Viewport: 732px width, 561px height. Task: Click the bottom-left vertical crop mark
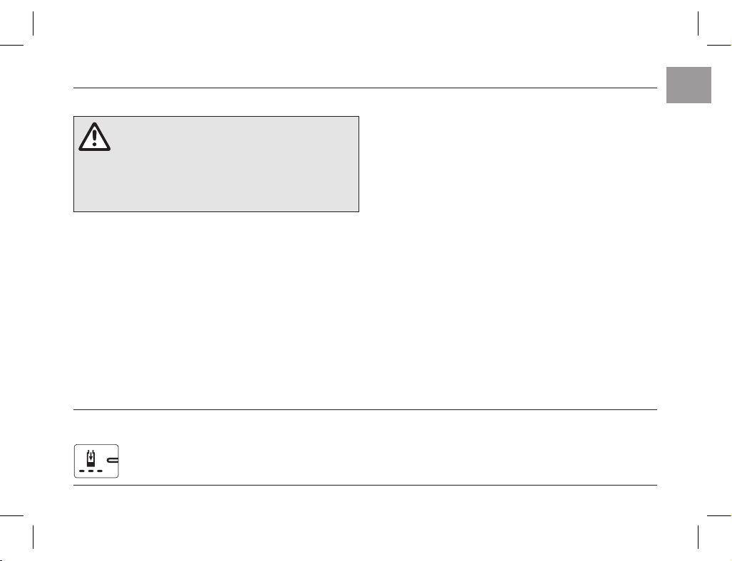pyautogui.click(x=33, y=538)
